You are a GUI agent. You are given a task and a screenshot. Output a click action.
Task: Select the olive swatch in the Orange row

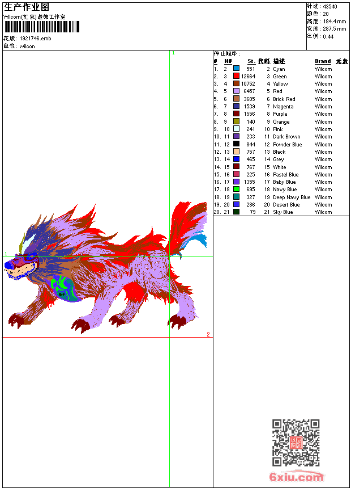pos(237,121)
